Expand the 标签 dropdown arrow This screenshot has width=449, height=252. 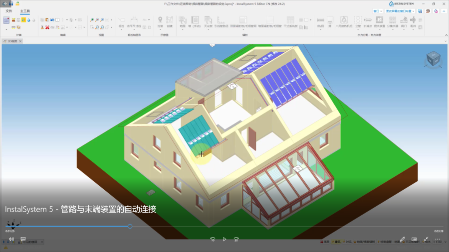[x=121, y=29]
